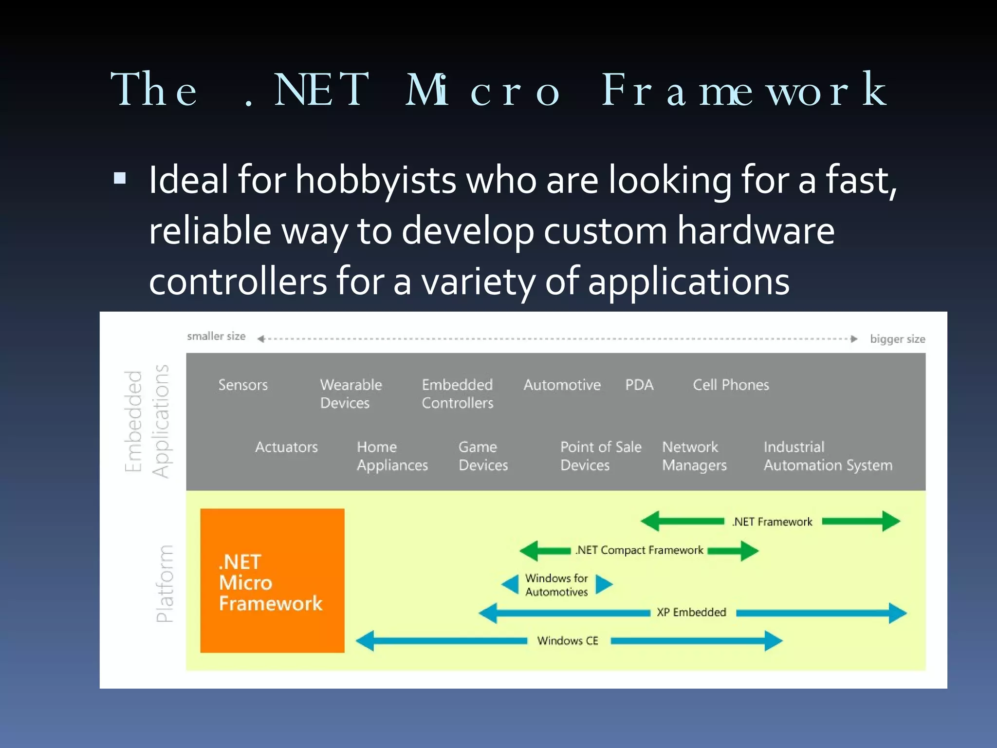Click the blue left triangle beside 'Windows for Automotives'
The image size is (997, 748).
pyautogui.click(x=510, y=584)
